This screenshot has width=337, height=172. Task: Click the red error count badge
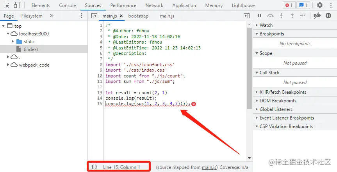tap(289, 5)
